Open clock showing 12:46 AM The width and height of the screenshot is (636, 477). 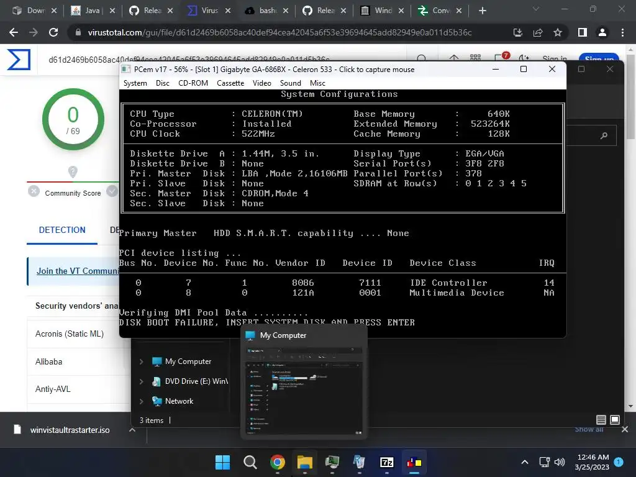tap(592, 462)
